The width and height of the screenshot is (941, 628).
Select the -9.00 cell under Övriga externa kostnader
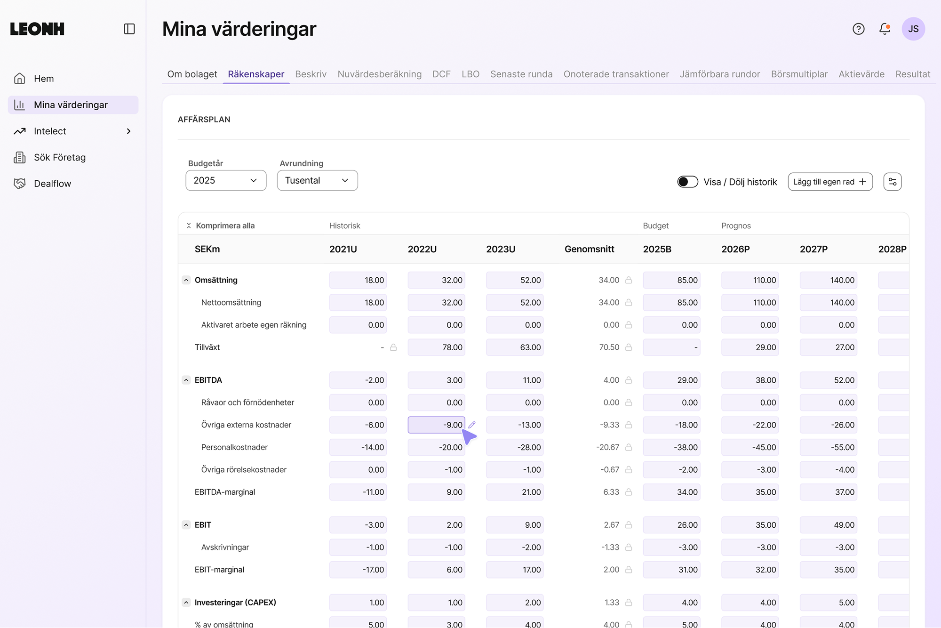pos(436,424)
